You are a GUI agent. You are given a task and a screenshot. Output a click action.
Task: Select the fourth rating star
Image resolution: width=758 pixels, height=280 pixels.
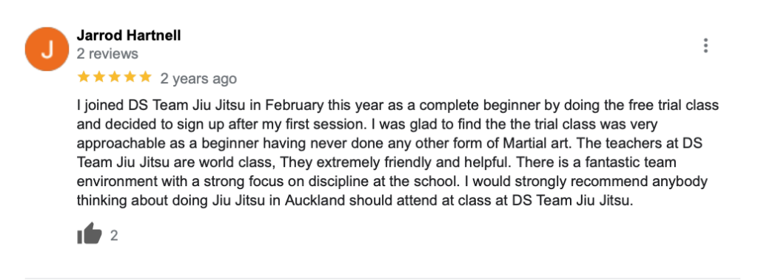[x=130, y=77]
